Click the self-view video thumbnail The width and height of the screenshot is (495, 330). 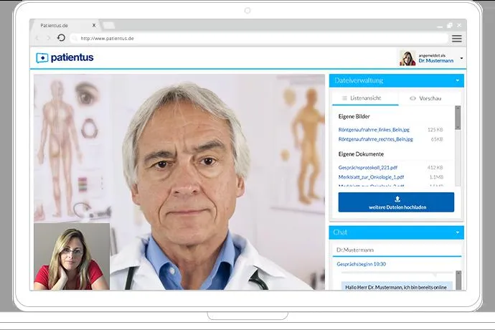(x=72, y=256)
